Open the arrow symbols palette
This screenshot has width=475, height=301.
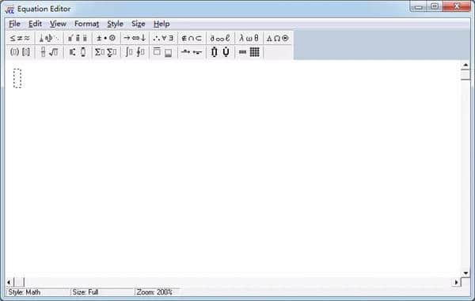pyautogui.click(x=135, y=38)
